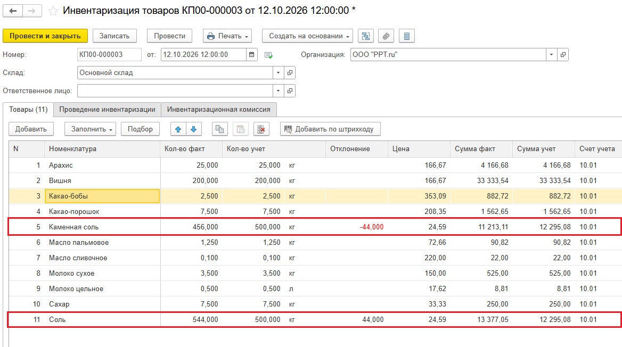Click the green posting-status icon beside the date

point(268,55)
